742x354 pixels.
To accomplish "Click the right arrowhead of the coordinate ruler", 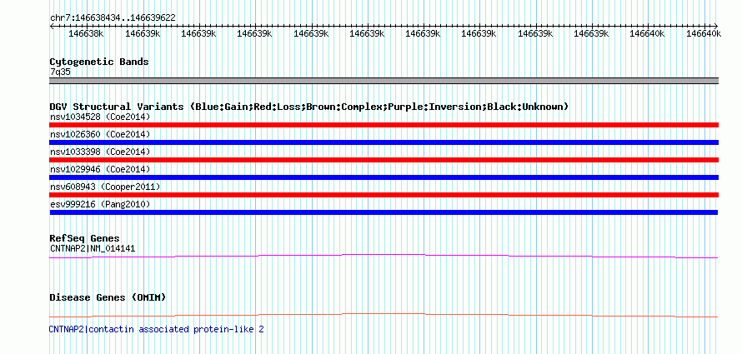I will pyautogui.click(x=716, y=26).
